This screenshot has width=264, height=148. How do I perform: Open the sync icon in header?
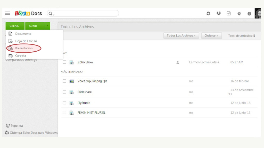tap(208, 13)
